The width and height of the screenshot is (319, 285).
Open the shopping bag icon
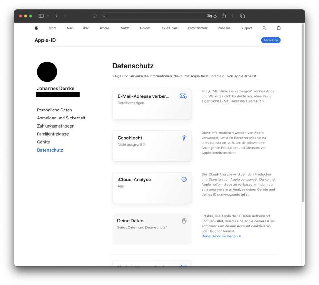279,28
